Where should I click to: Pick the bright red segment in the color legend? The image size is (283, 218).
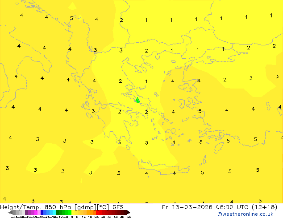101,212
